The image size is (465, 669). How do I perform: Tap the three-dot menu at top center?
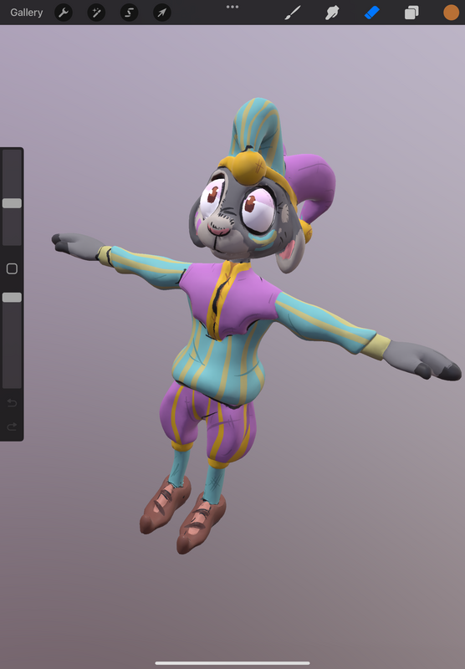pyautogui.click(x=232, y=7)
